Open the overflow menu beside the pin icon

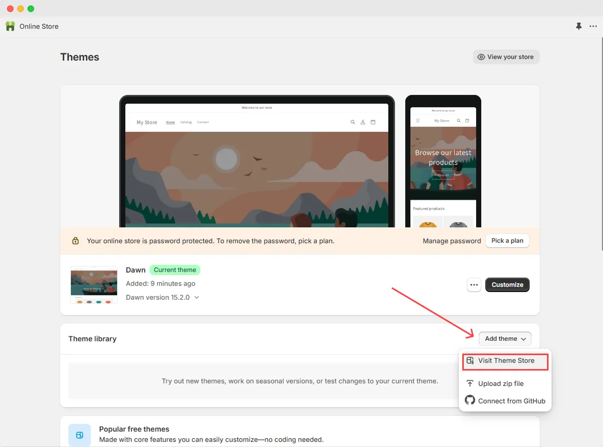point(593,26)
